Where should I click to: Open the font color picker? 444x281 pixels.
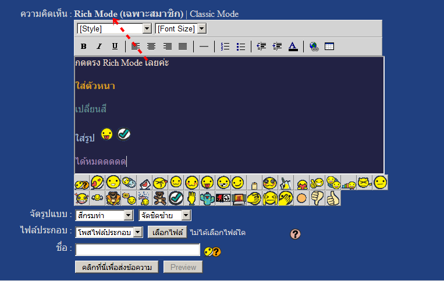point(293,47)
